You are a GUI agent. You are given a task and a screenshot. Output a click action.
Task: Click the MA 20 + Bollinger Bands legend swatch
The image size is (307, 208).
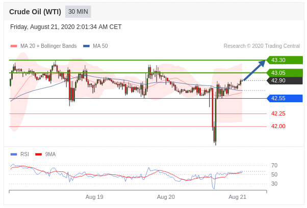click(14, 46)
